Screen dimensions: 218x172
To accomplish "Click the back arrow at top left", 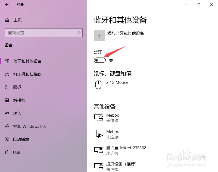I will coord(6,5).
